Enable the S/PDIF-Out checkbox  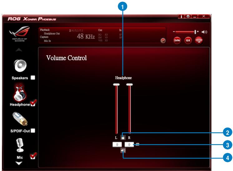pos(33,131)
